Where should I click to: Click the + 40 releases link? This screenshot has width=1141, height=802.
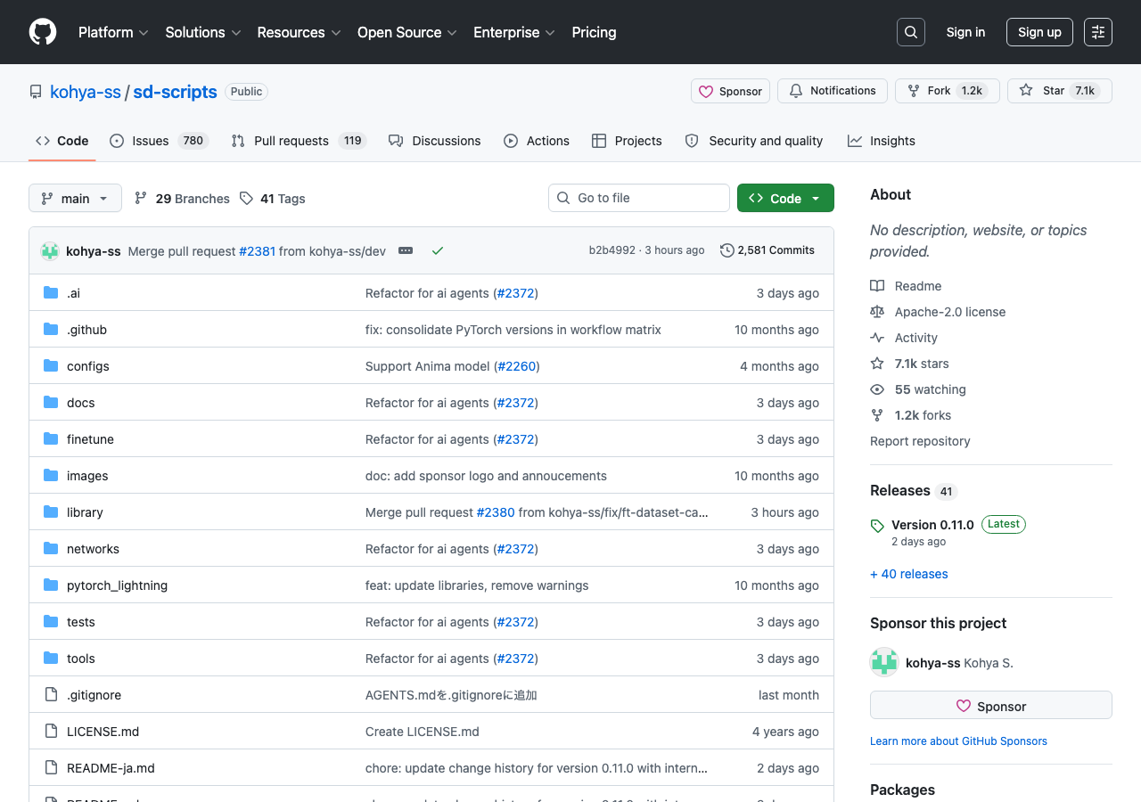coord(909,574)
